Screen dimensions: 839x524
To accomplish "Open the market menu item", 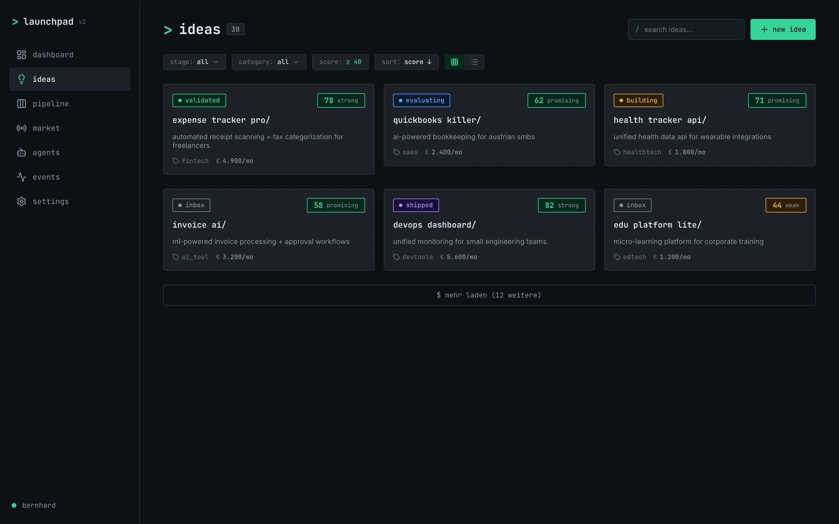I will click(x=46, y=128).
